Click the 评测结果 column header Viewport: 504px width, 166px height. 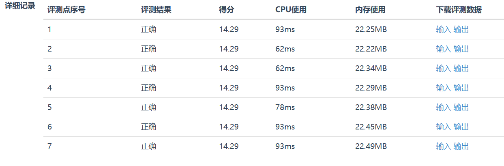tap(156, 10)
